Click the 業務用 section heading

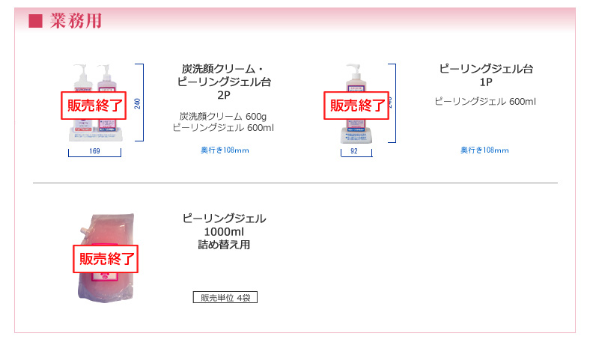point(76,21)
